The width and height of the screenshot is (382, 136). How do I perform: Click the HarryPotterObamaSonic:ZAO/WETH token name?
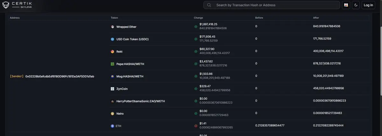(140, 101)
